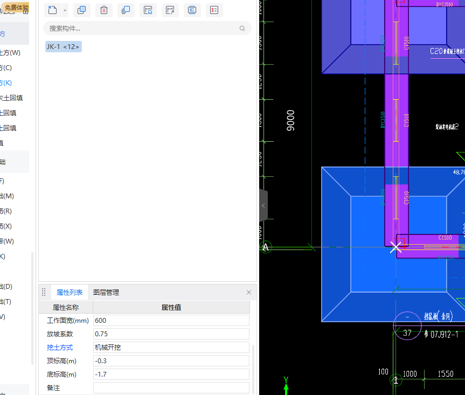Edit the 底标高(m) value -1.7
The image size is (465, 395).
[x=171, y=375]
